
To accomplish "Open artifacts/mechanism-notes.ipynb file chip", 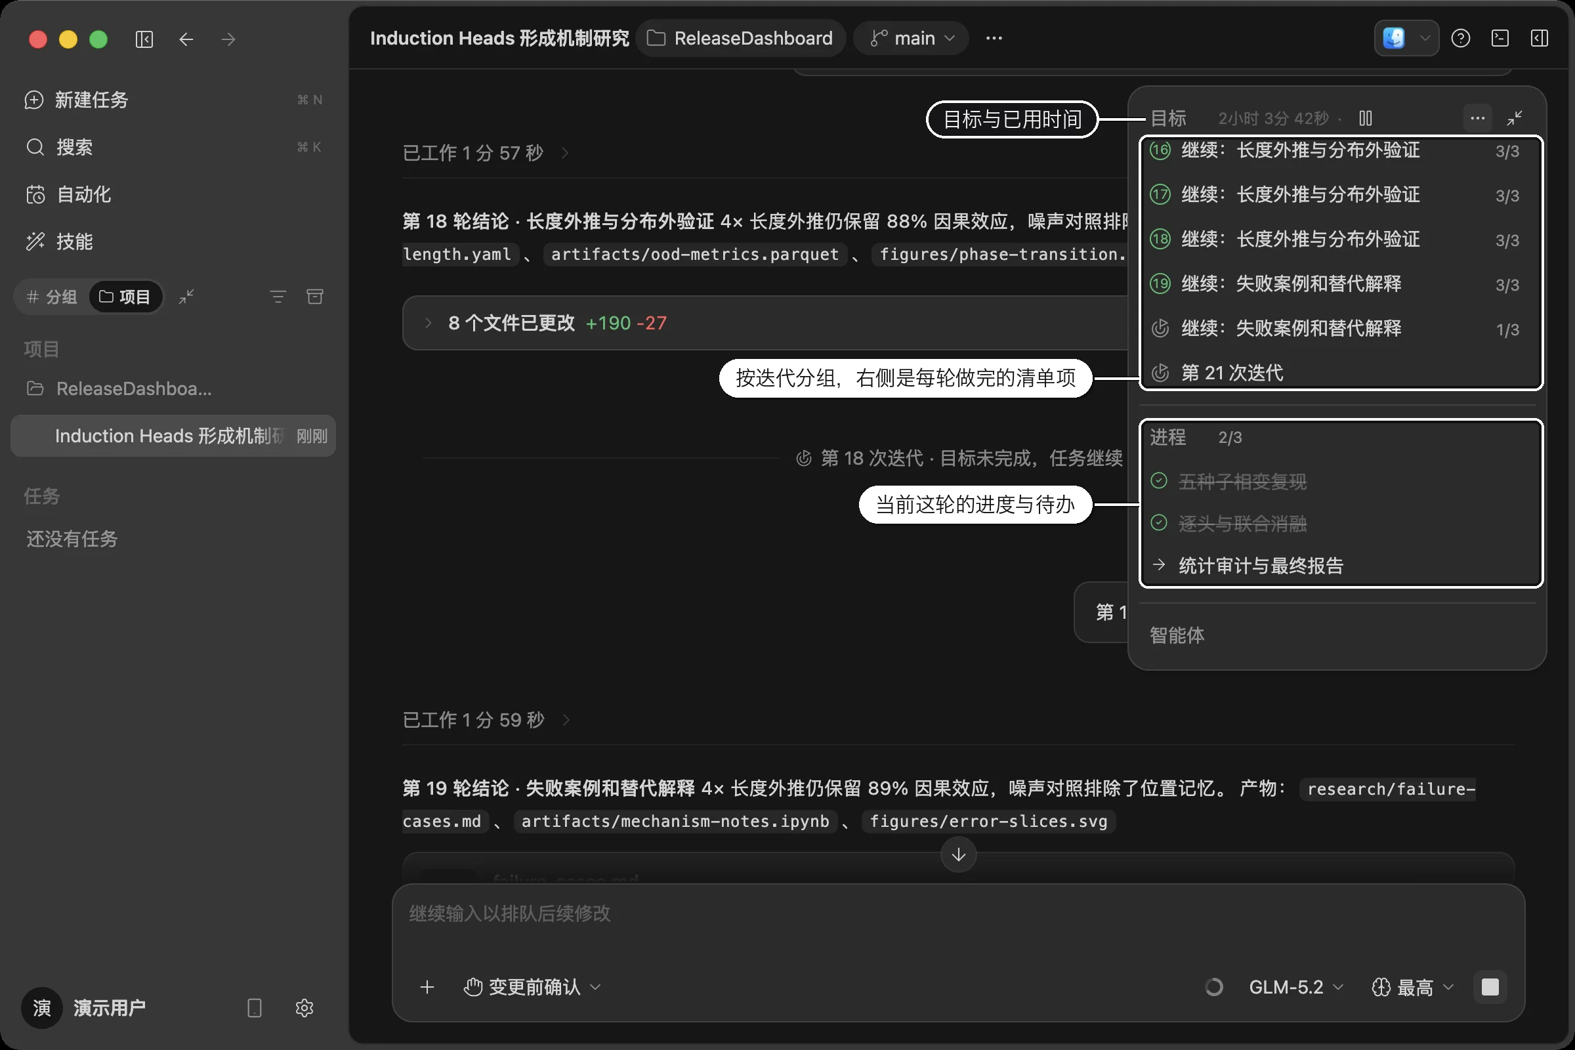I will click(676, 822).
